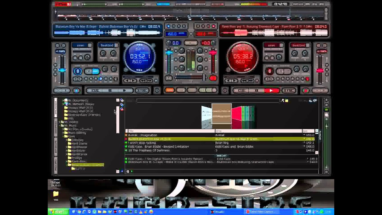
Task: Click the left channel blue volume fader
Action: pos(169,53)
